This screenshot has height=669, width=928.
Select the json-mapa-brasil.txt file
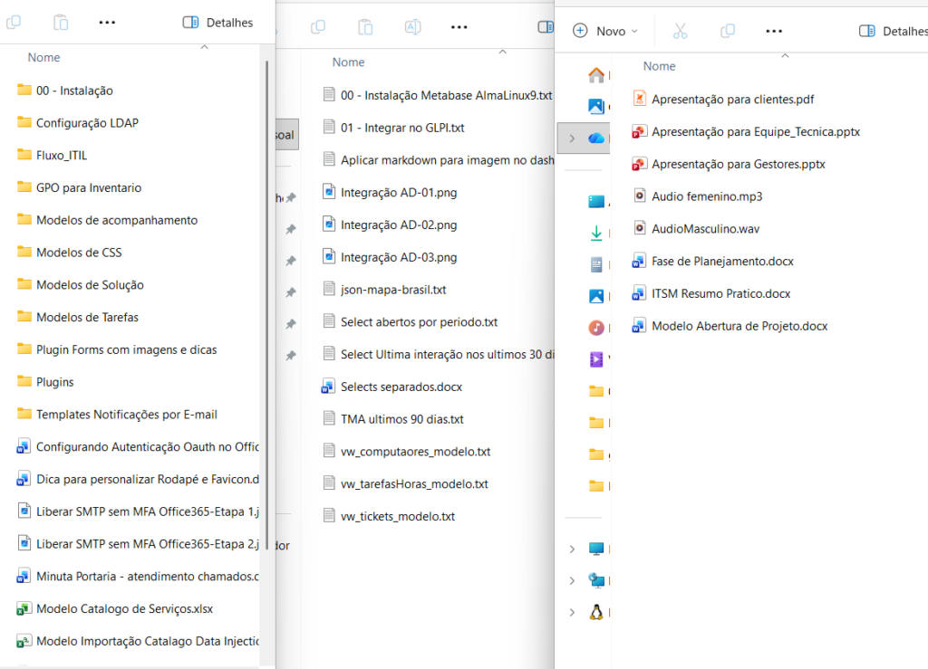click(393, 290)
